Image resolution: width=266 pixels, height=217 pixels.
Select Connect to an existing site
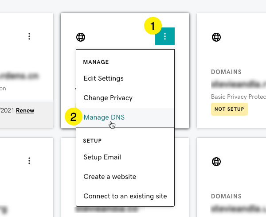coord(125,196)
